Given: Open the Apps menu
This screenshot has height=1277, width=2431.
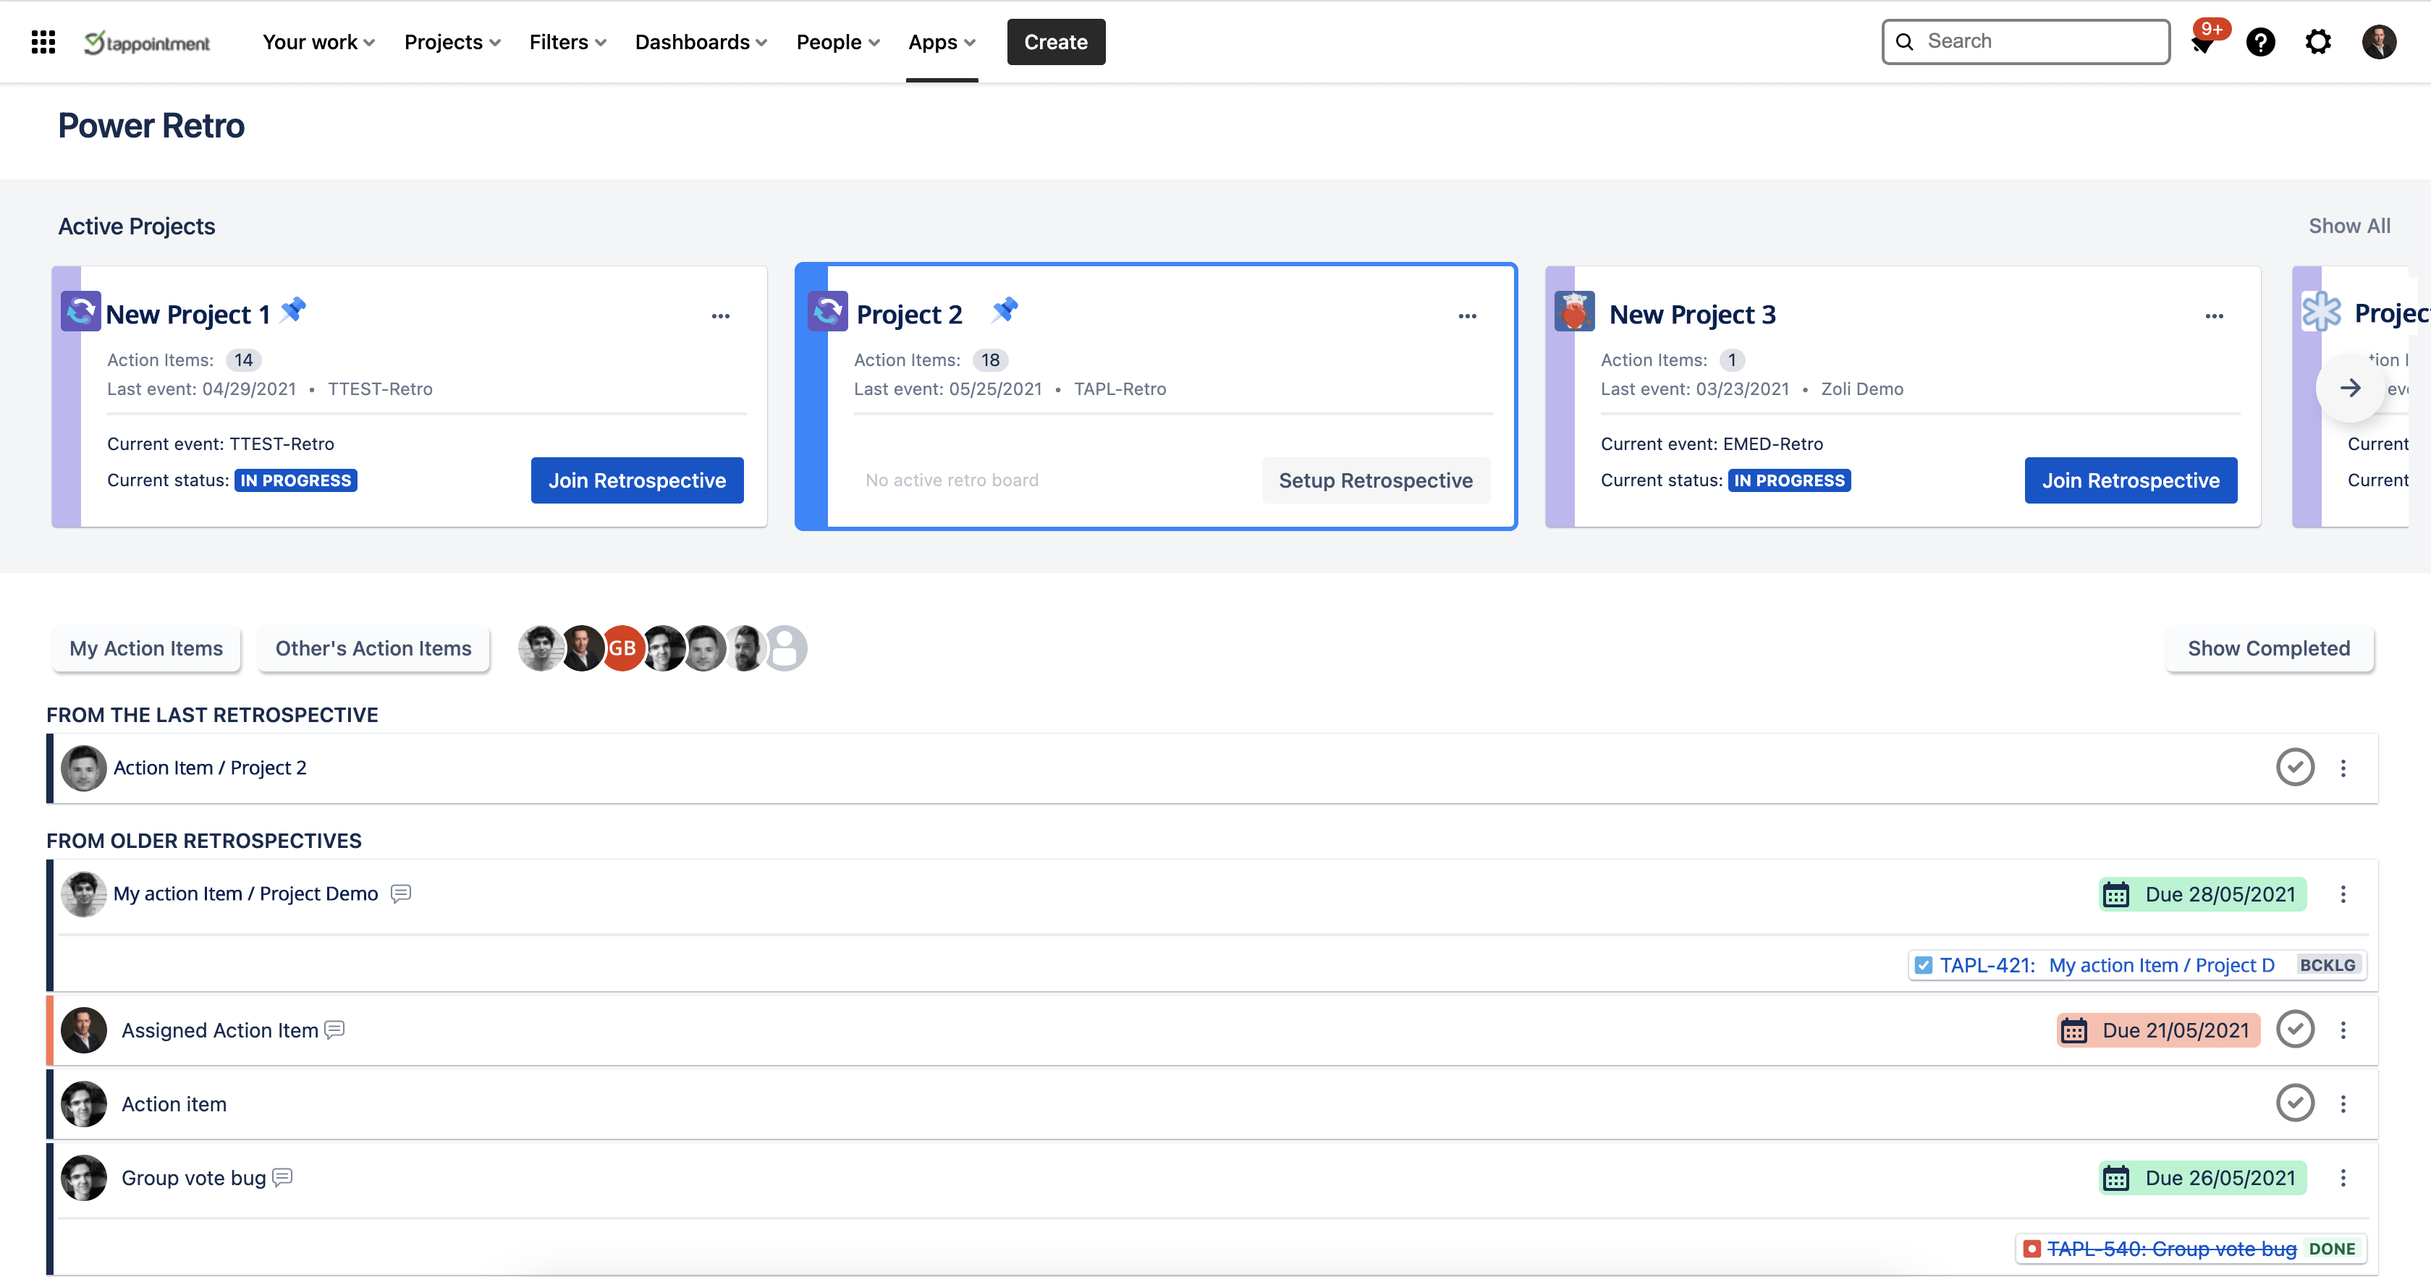Looking at the screenshot, I should coord(941,41).
